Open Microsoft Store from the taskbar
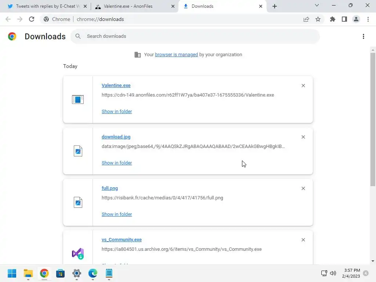The width and height of the screenshot is (376, 282). (61, 273)
